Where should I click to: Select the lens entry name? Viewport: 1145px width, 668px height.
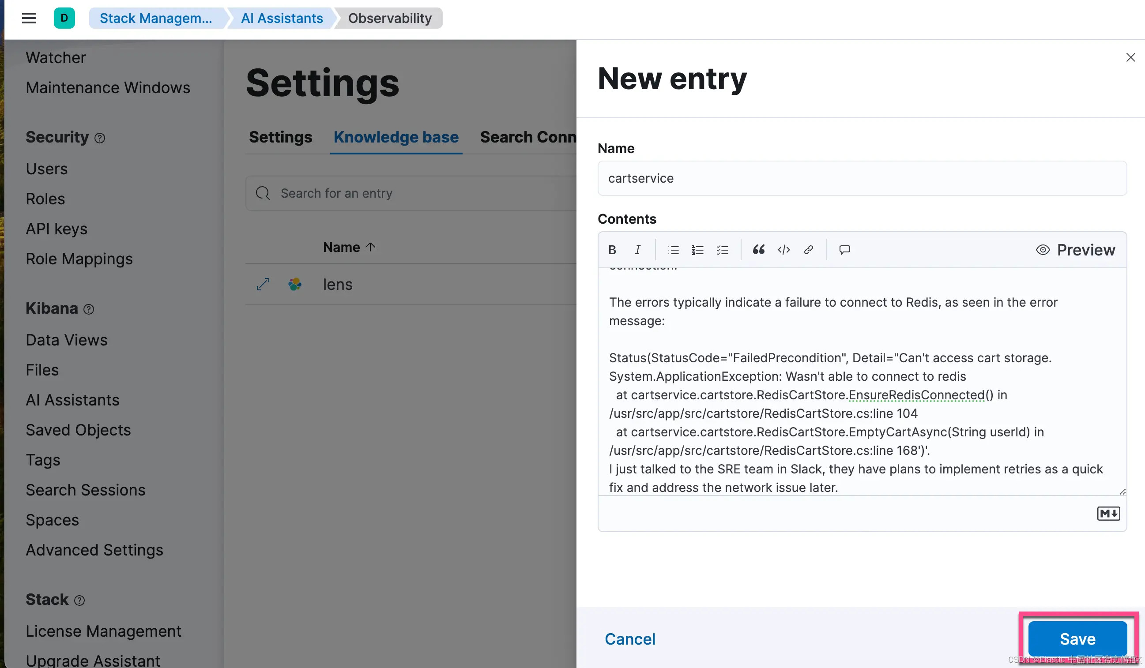(x=338, y=284)
